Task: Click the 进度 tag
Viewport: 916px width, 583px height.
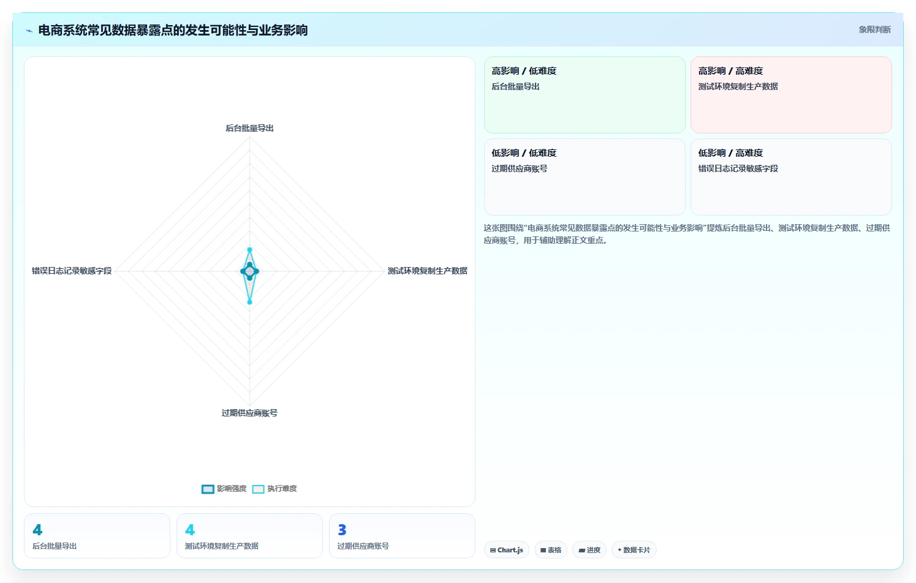Action: click(x=589, y=550)
